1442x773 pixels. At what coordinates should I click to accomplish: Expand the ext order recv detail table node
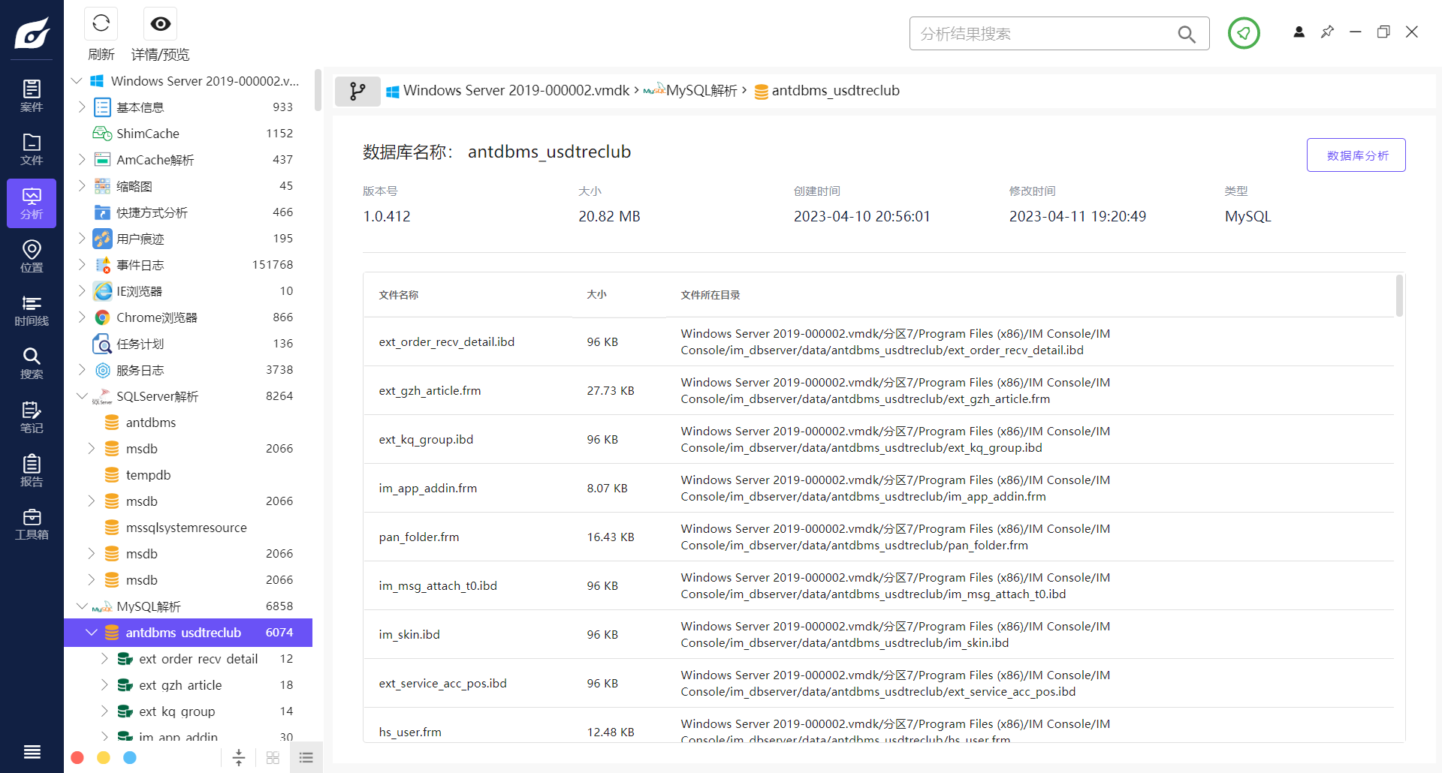point(105,659)
